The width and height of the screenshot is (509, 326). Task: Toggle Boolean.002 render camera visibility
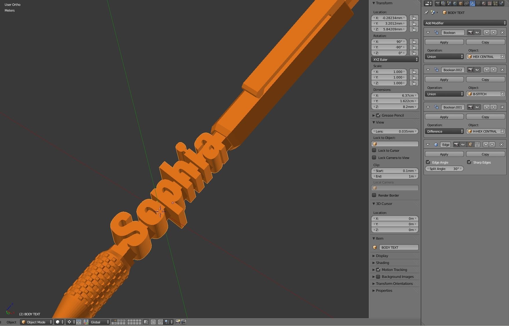[470, 70]
